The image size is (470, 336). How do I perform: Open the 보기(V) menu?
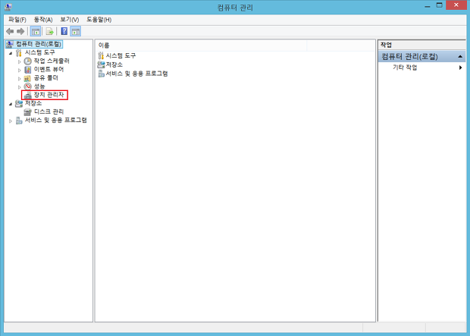(x=69, y=20)
